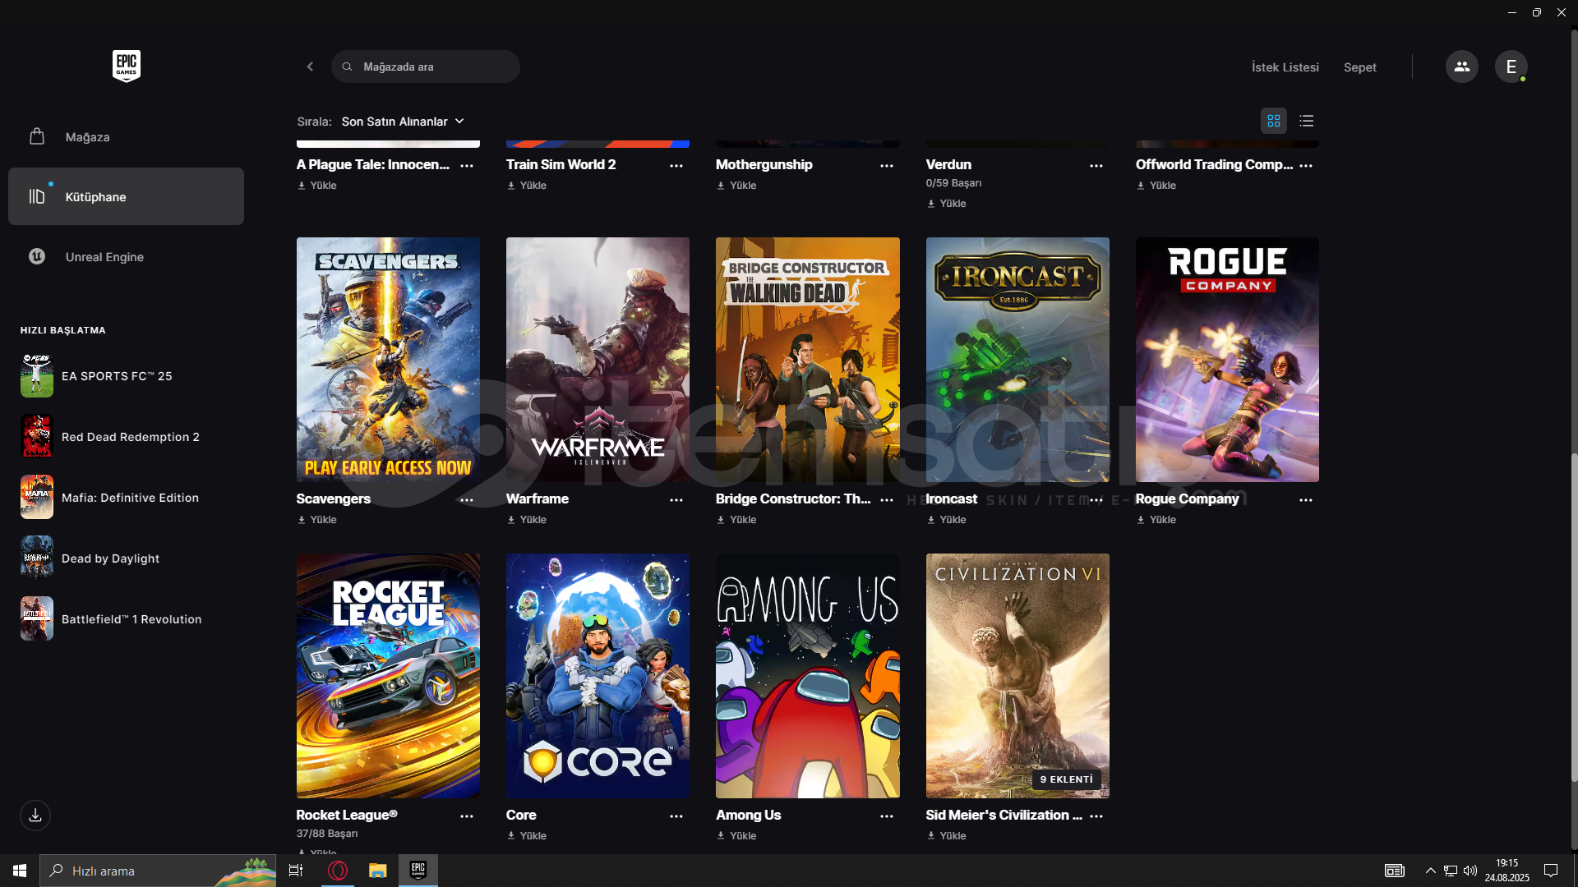Open more options for Core
This screenshot has height=887, width=1578.
(676, 816)
